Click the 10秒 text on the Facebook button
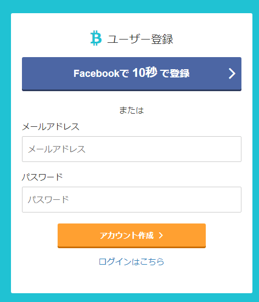The width and height of the screenshot is (259, 302). tap(145, 72)
